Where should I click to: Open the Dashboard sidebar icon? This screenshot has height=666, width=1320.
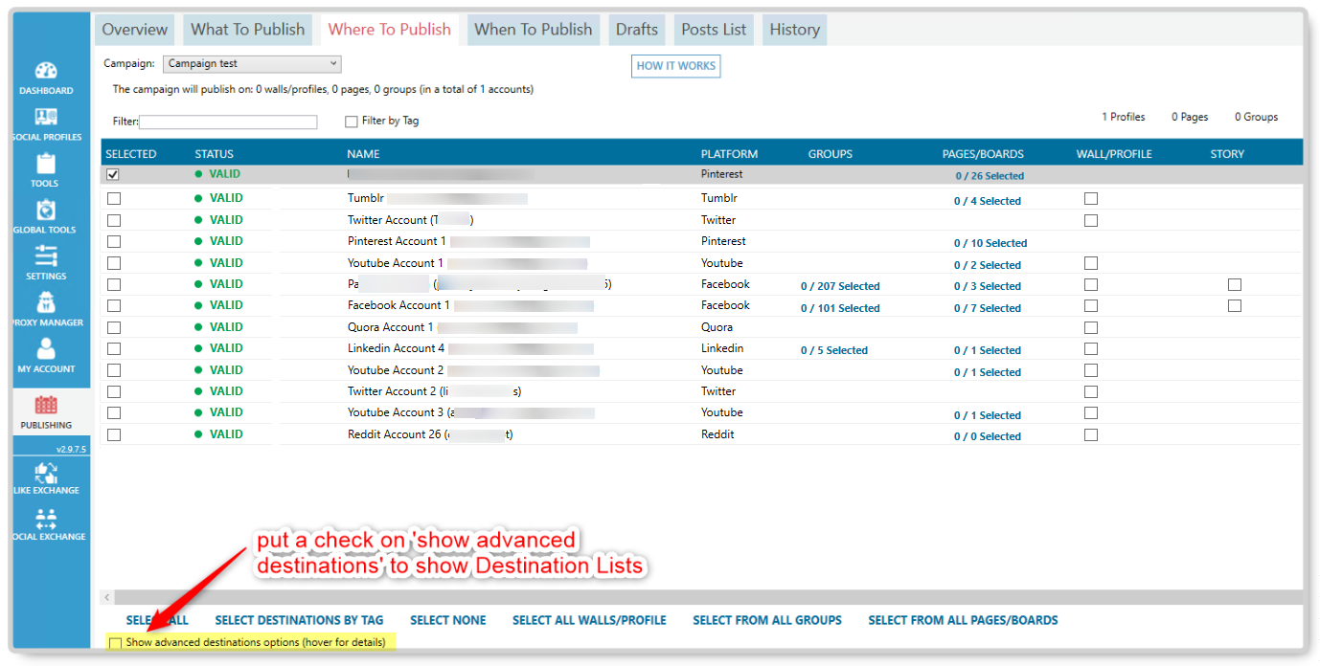pyautogui.click(x=46, y=77)
